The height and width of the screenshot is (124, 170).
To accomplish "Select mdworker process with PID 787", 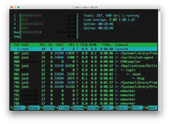I will (84, 99).
